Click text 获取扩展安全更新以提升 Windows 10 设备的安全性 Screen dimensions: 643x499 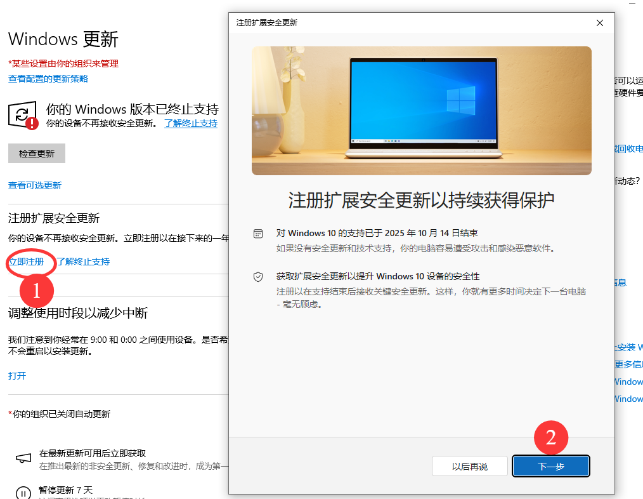(378, 276)
